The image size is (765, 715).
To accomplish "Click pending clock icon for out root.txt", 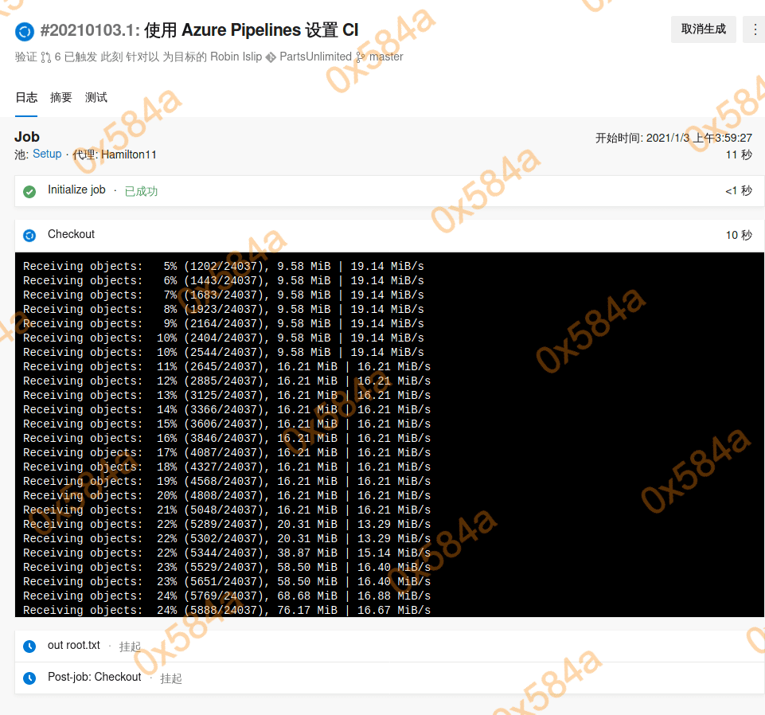I will point(29,647).
